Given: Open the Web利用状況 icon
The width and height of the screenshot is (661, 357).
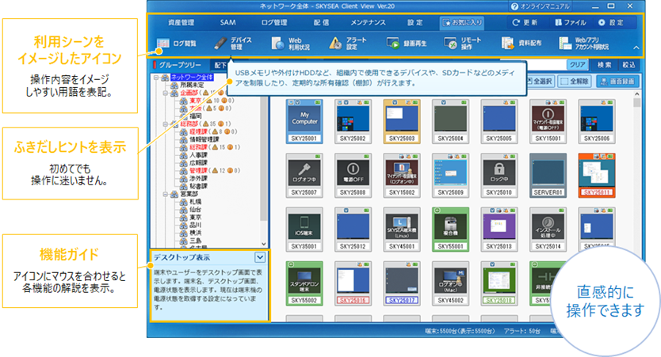Looking at the screenshot, I should [291, 44].
